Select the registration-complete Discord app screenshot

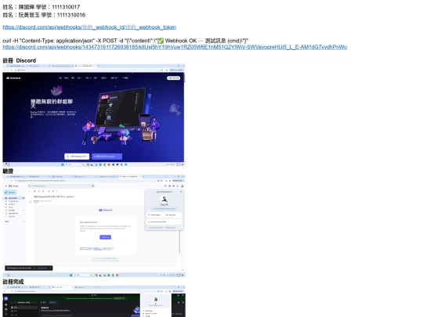click(x=94, y=301)
